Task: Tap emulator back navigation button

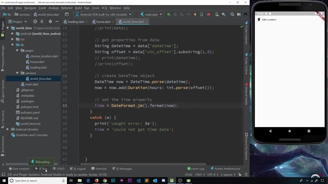Action: [x=270, y=131]
